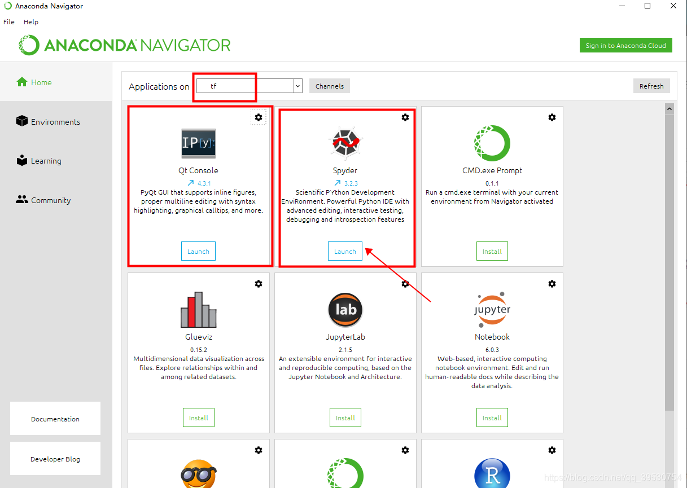Open the Help menu

pyautogui.click(x=31, y=22)
